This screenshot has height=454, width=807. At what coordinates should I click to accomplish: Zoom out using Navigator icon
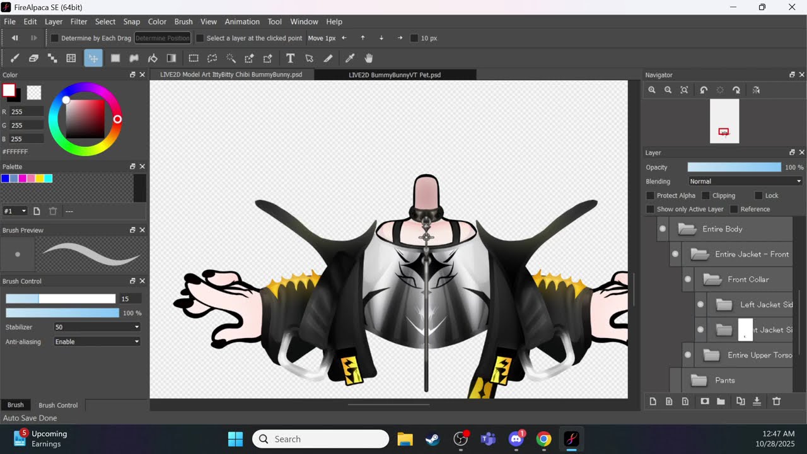tap(668, 90)
